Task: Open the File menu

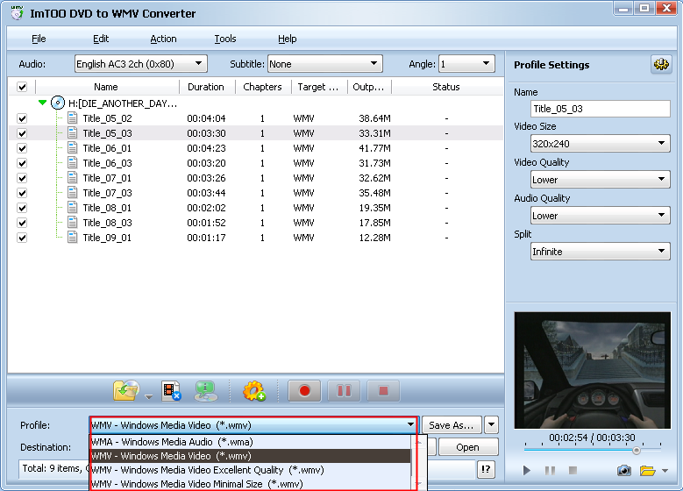Action: pos(39,39)
